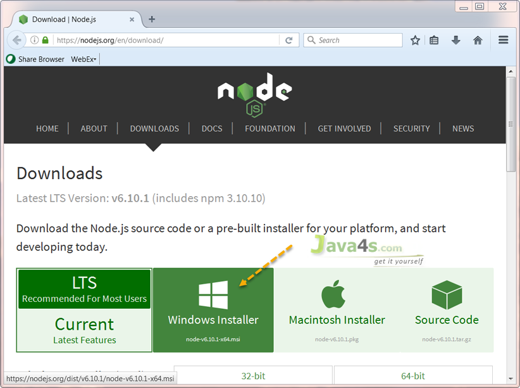Minimize the browser window
This screenshot has width=520, height=388.
pyautogui.click(x=464, y=6)
